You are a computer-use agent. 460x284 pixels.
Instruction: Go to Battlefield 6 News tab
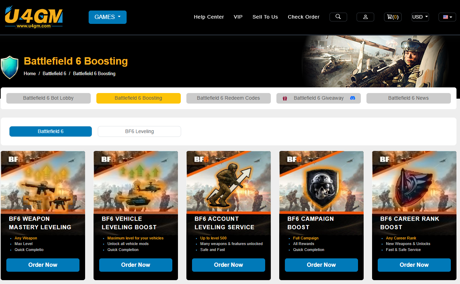pos(408,98)
